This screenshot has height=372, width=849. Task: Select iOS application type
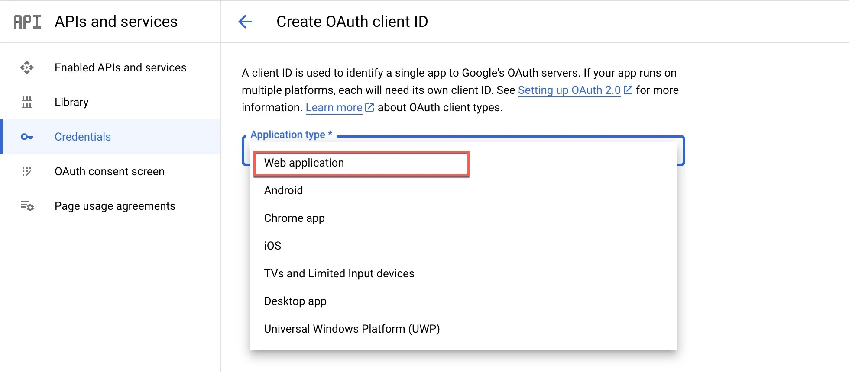click(463, 246)
